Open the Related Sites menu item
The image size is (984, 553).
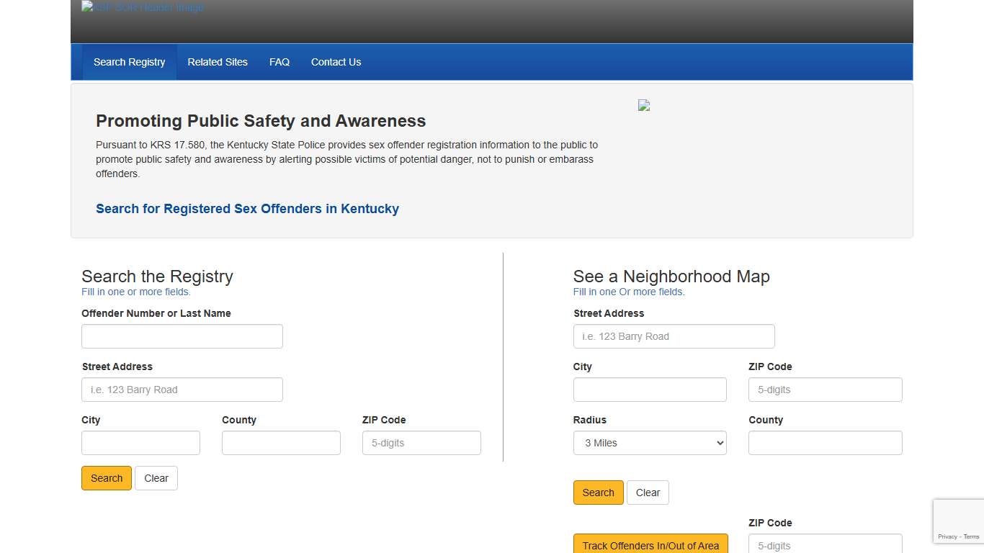click(217, 62)
